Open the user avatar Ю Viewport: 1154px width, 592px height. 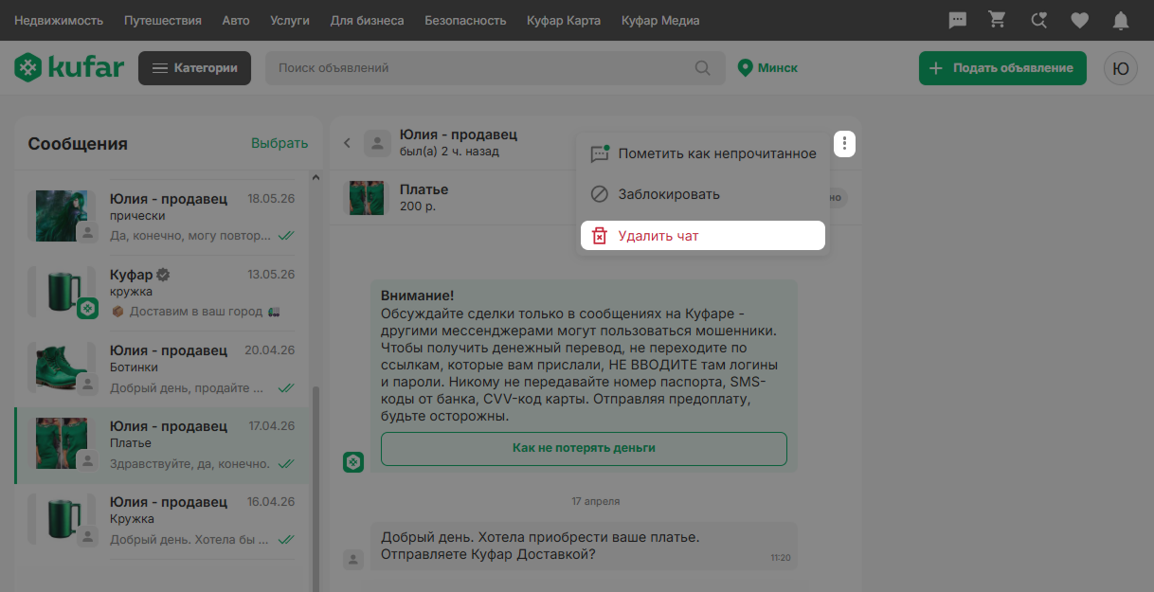(1121, 68)
